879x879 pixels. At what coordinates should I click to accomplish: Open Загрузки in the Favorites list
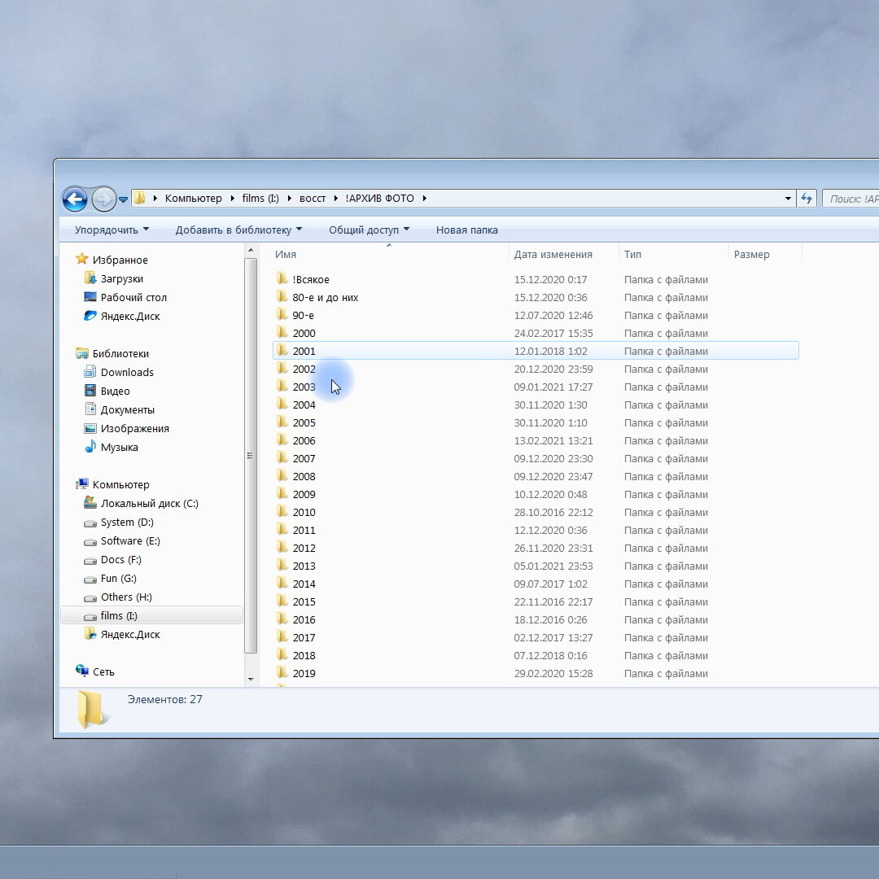point(121,278)
